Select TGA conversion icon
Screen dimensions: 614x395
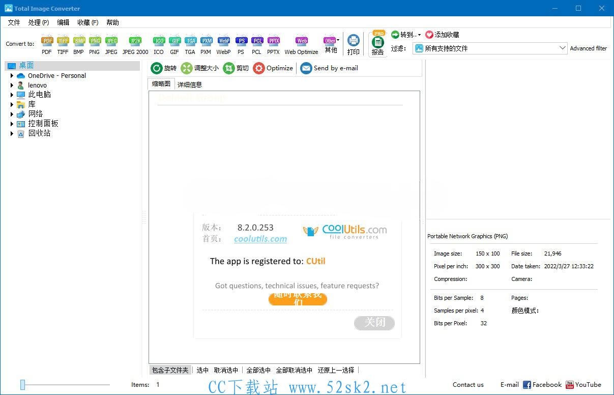(190, 45)
